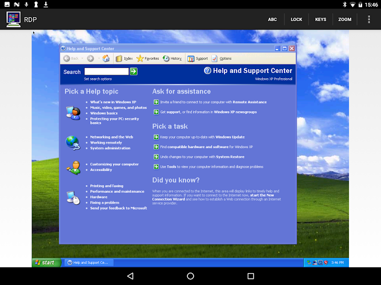The image size is (381, 285).
Task: Open the RDP three-dot overflow menu
Action: [x=369, y=19]
